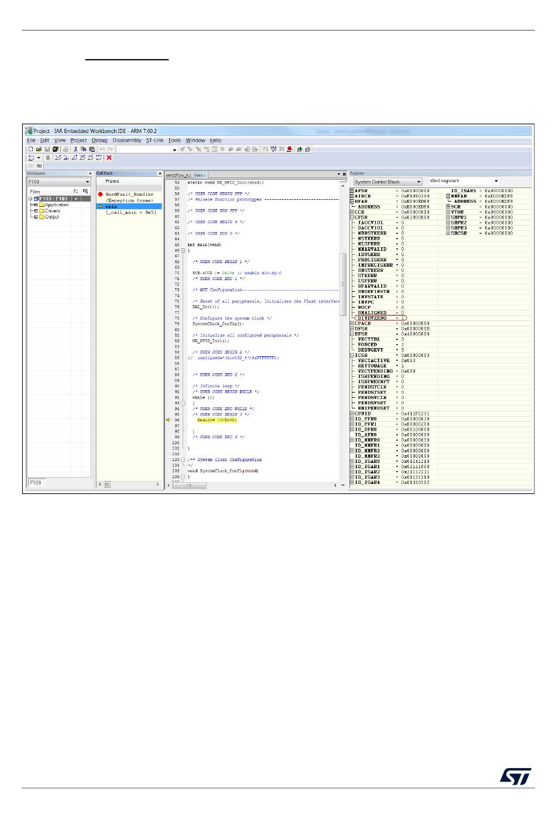Close the Workspace panel with its X

click(x=90, y=173)
